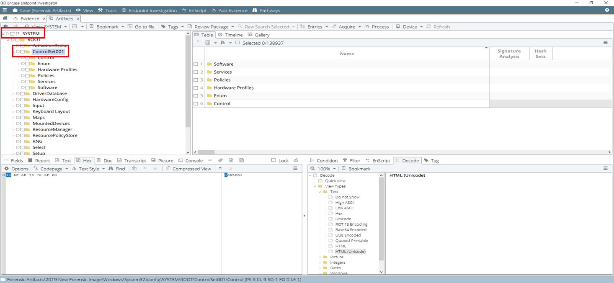This screenshot has height=283, width=614.
Task: Click the zoom magnifier icon in Decode pane
Action: click(312, 169)
